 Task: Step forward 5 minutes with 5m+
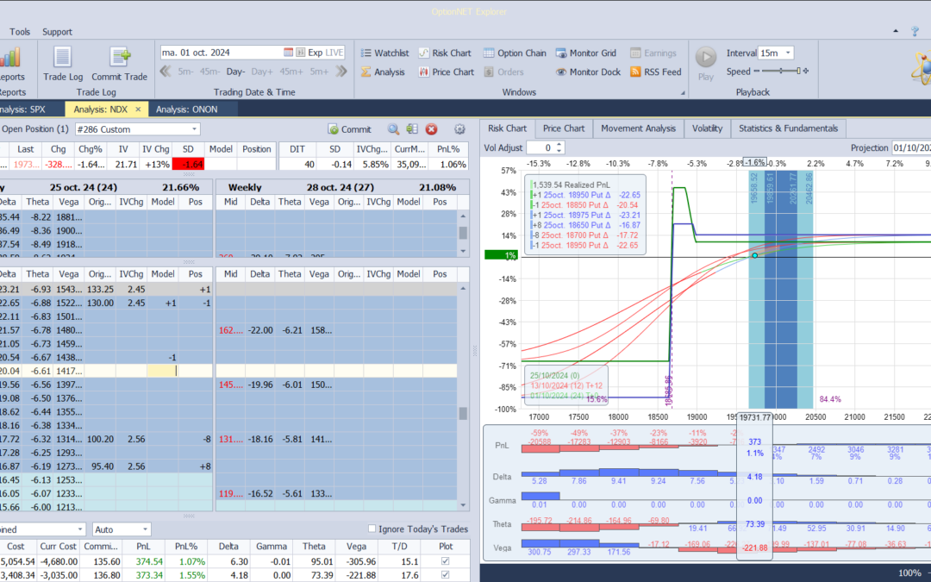(319, 72)
